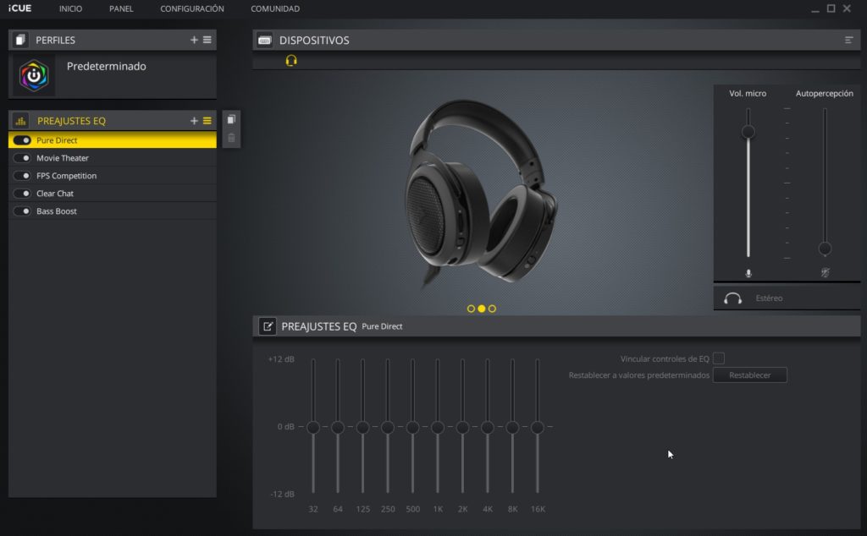Click the Preajustes EQ equalizer icon

20,120
